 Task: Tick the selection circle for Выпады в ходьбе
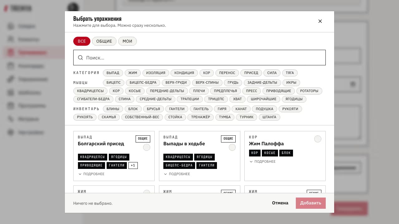pos(232,147)
